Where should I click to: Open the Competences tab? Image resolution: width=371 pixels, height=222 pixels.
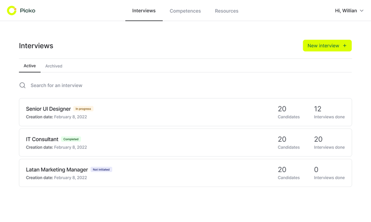tap(185, 11)
